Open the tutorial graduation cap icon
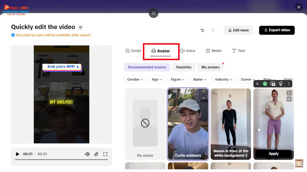This screenshot has width=307, height=172. point(80,27)
